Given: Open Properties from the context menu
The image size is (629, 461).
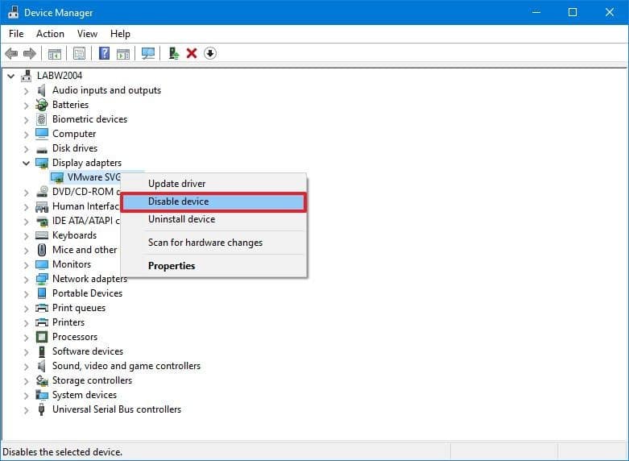Looking at the screenshot, I should [172, 266].
